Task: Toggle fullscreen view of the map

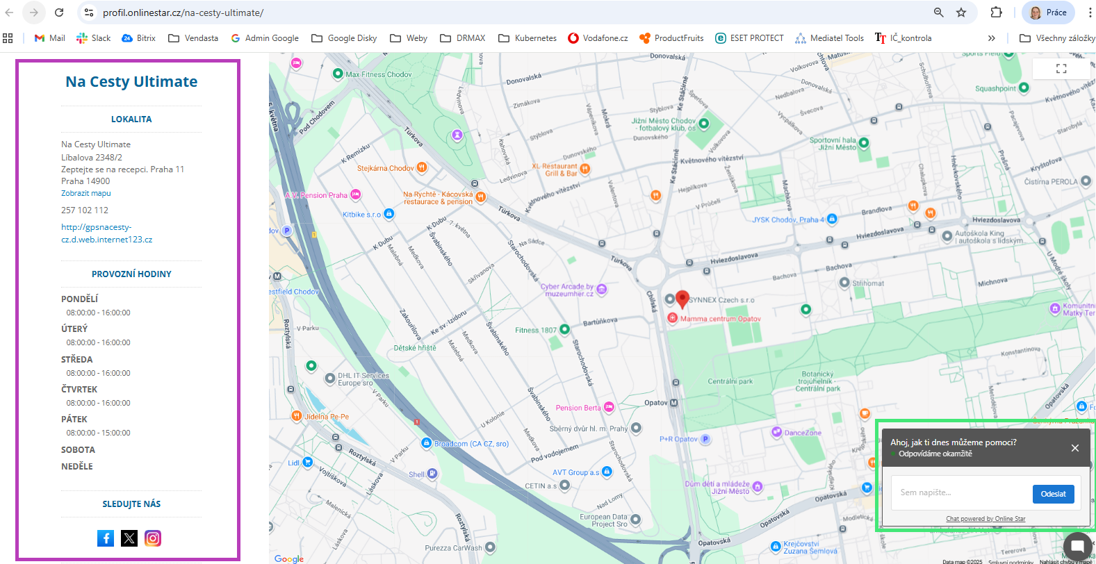Action: (x=1061, y=69)
